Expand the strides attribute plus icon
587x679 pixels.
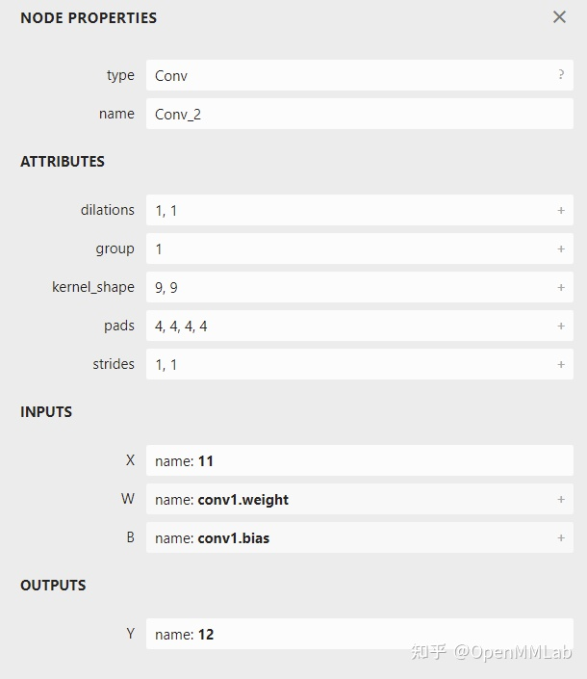coord(561,365)
